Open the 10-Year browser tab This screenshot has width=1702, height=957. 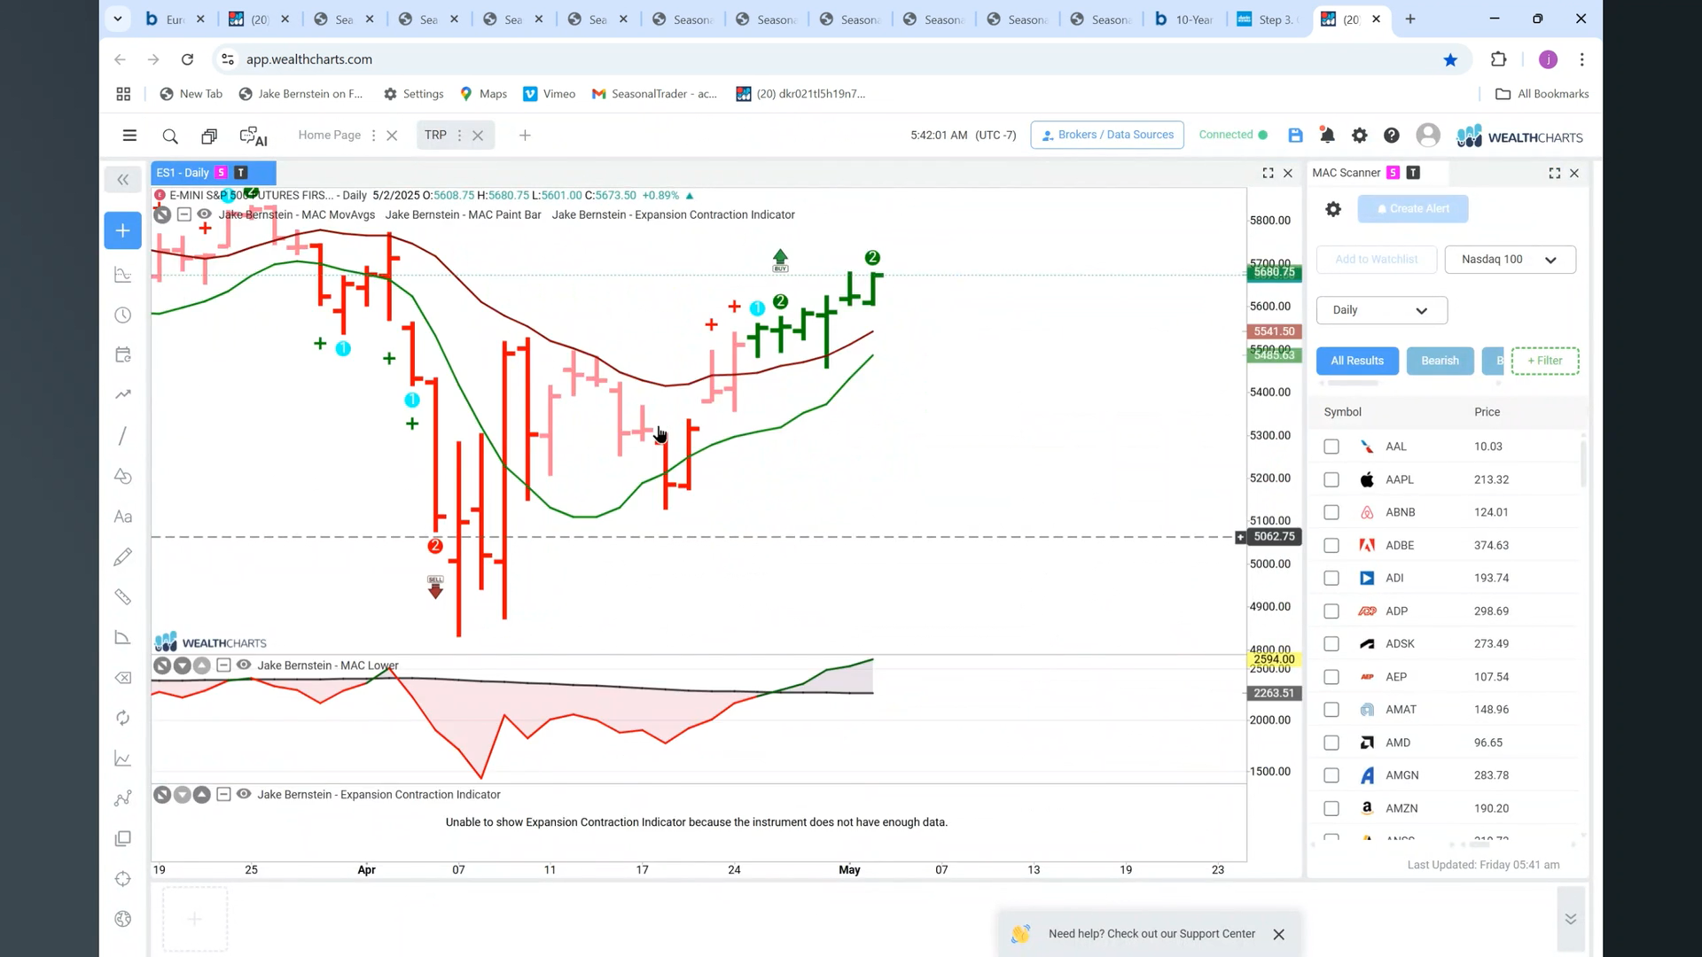click(1183, 19)
